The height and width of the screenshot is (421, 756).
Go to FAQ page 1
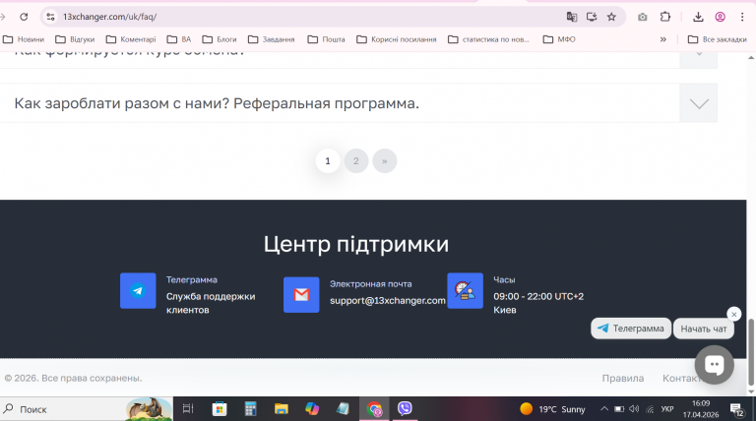[x=328, y=161]
